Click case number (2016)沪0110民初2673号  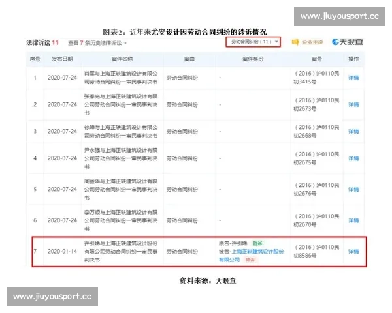pyautogui.click(x=316, y=104)
